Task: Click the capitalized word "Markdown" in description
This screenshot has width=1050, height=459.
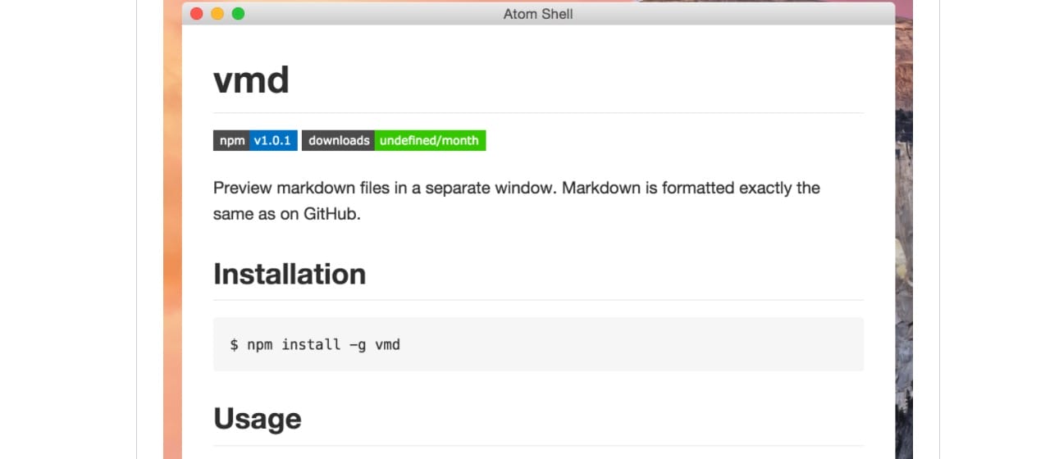Action: pos(600,188)
